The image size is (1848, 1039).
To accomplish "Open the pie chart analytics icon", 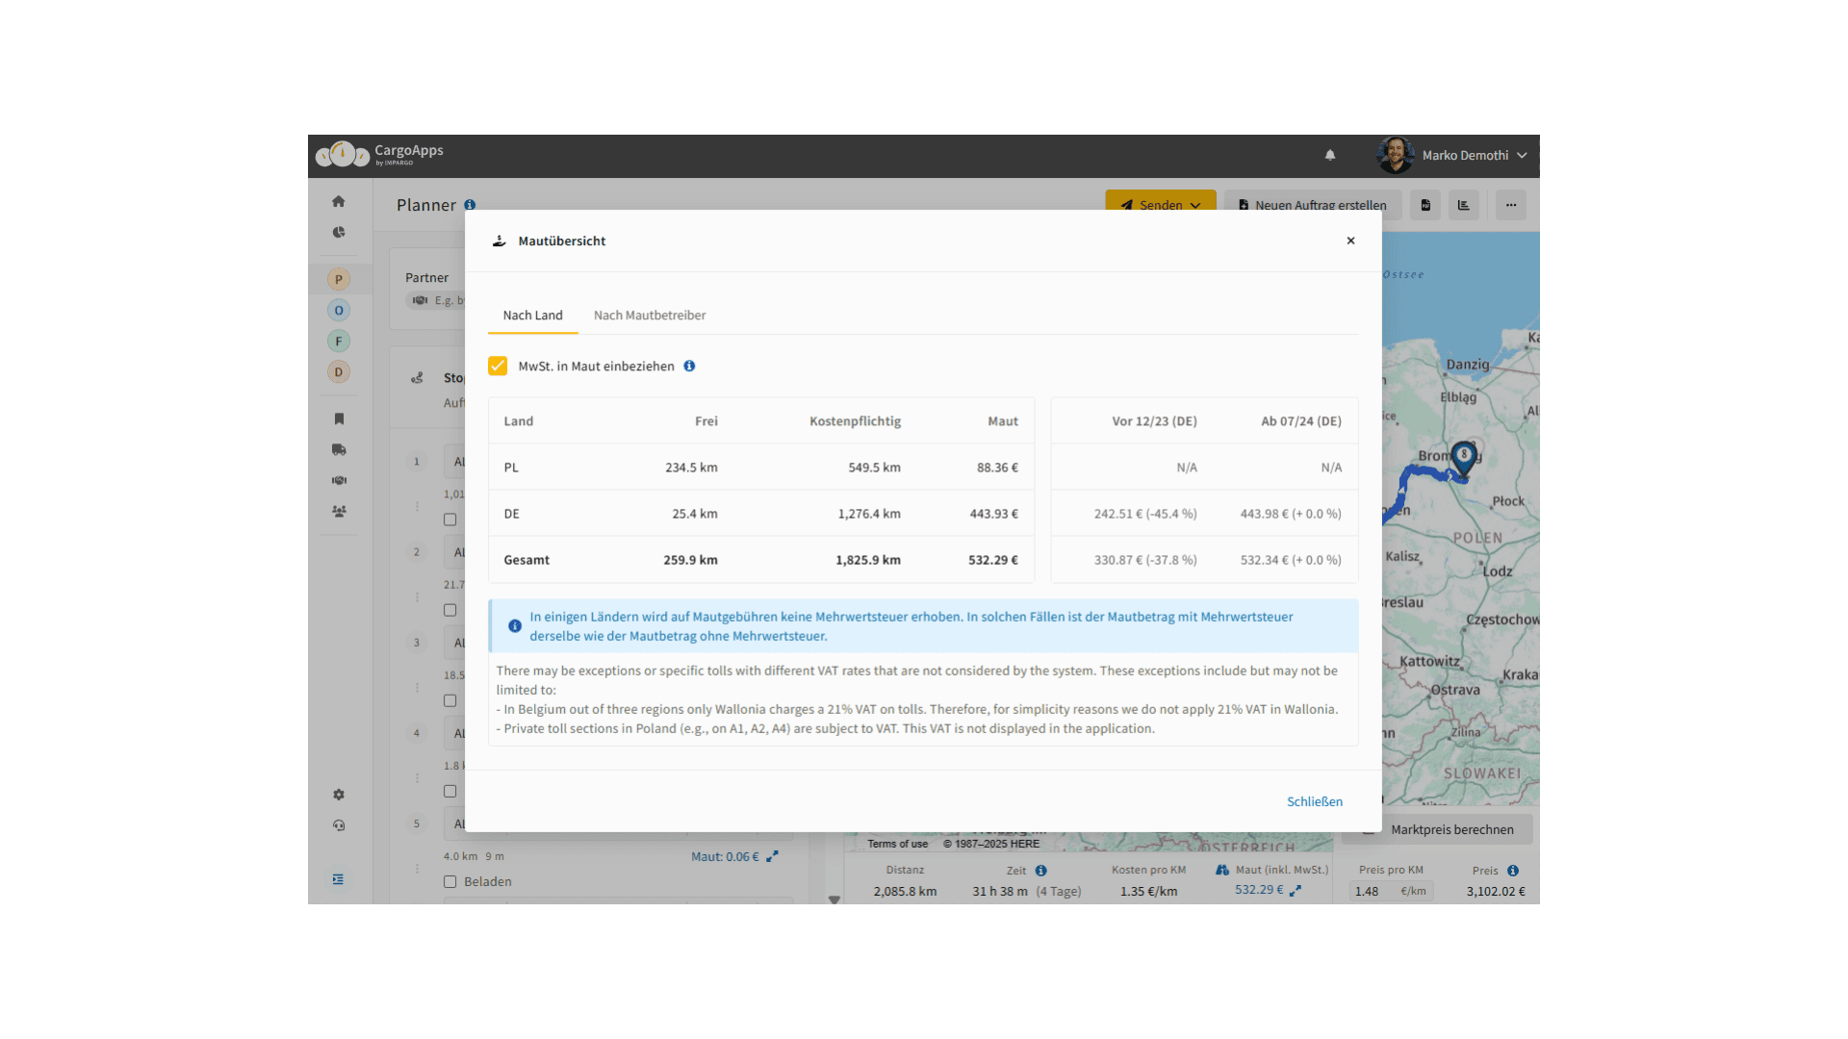I will [338, 232].
